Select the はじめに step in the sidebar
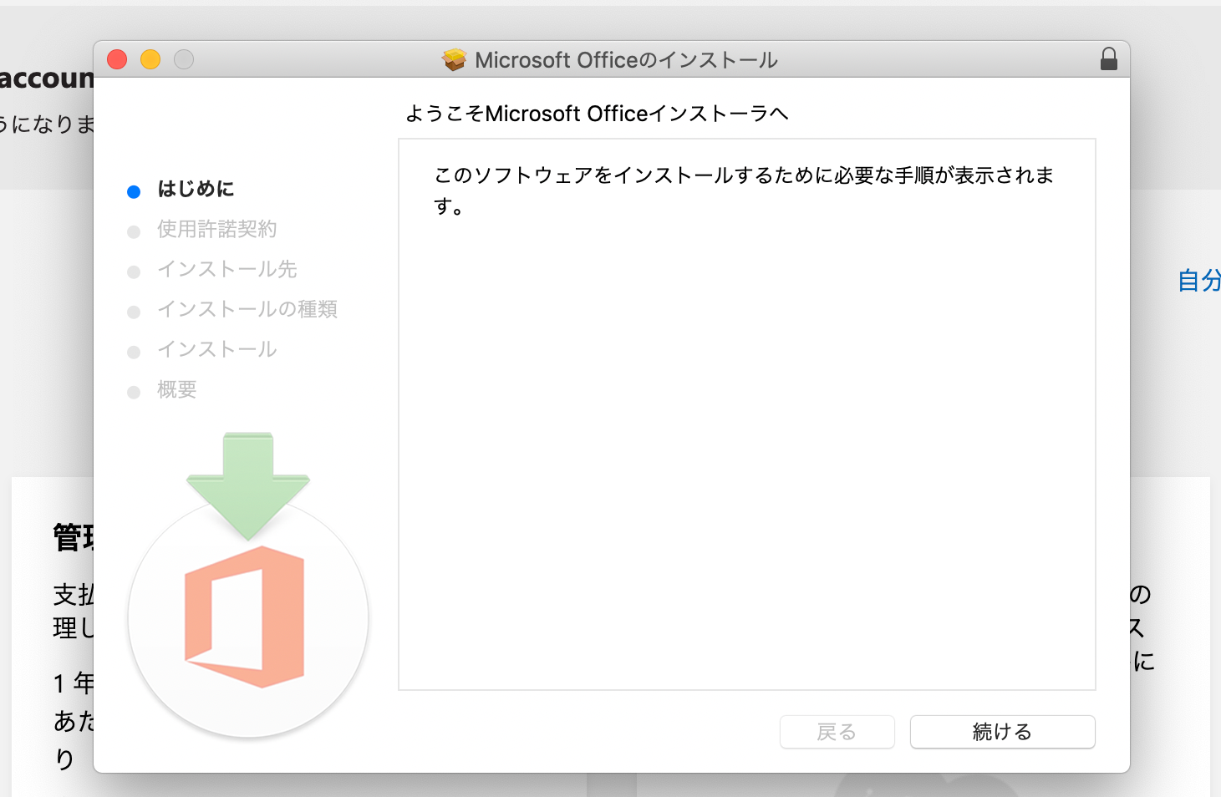This screenshot has width=1221, height=797. (x=196, y=189)
